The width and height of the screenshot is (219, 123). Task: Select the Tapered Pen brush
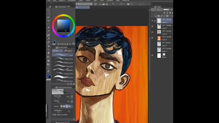click(x=63, y=73)
